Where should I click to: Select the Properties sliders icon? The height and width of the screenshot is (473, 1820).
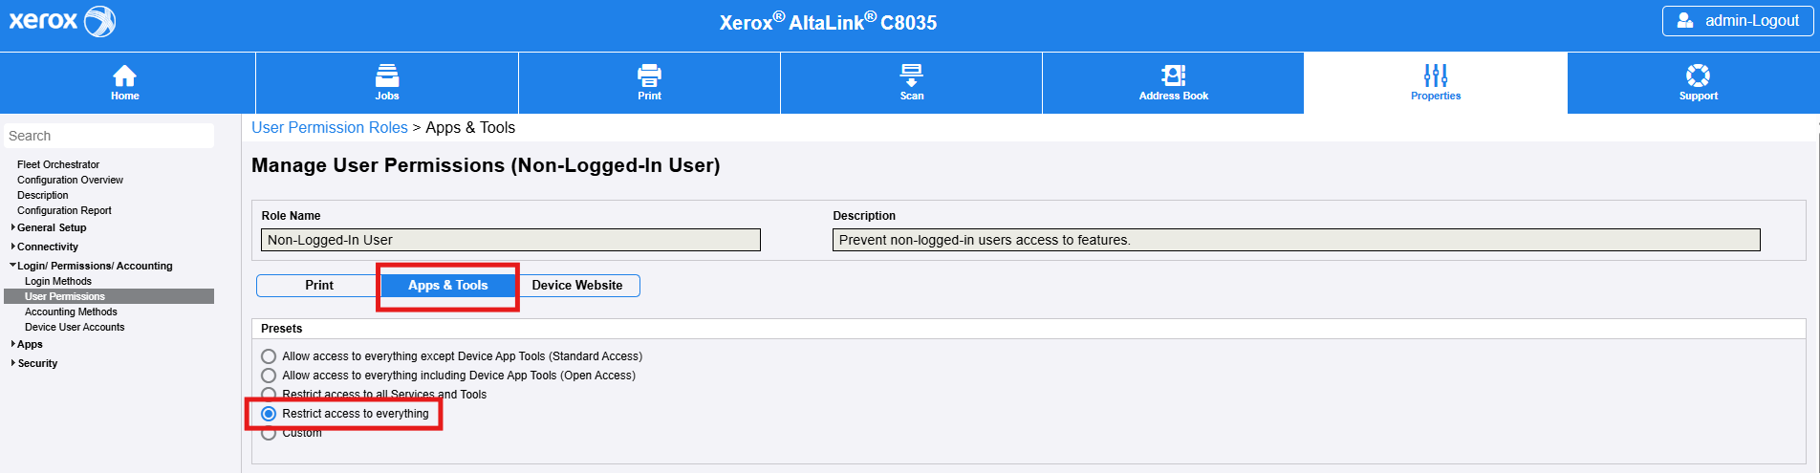[x=1435, y=75]
